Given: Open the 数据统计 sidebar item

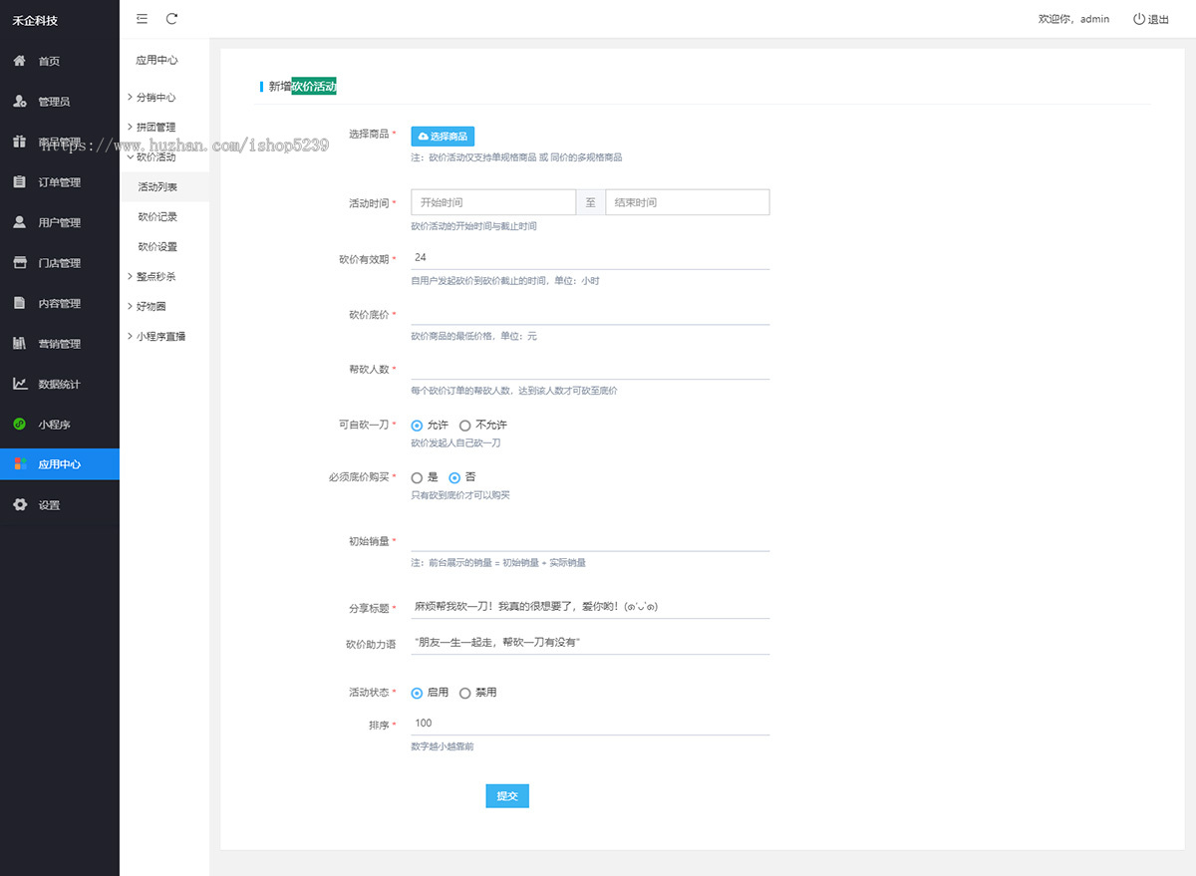Looking at the screenshot, I should (60, 384).
